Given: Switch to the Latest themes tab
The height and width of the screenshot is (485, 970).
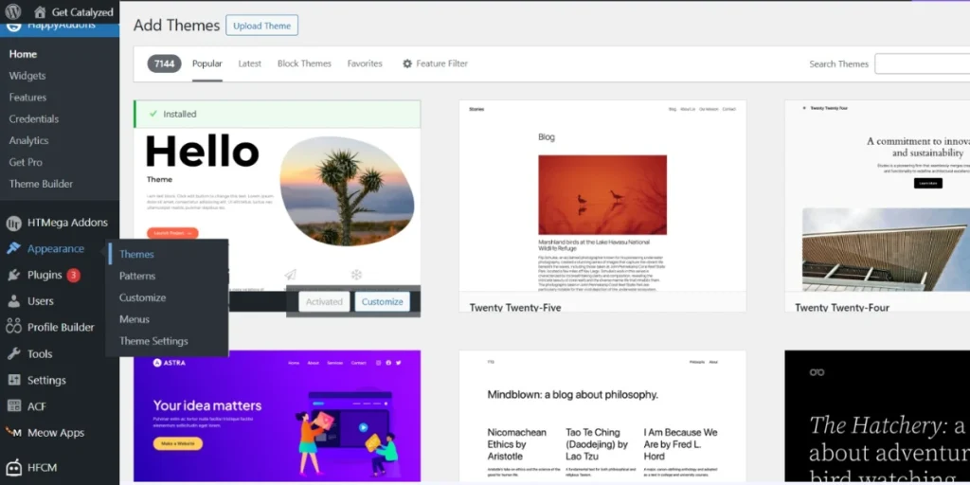Looking at the screenshot, I should tap(250, 63).
